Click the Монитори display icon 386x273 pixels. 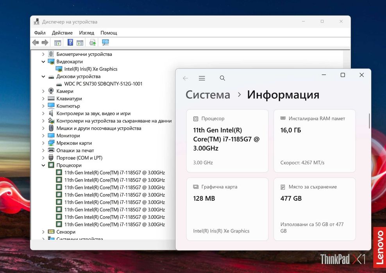pyautogui.click(x=51, y=136)
